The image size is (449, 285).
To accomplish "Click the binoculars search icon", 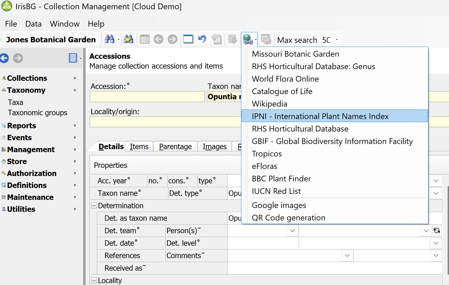I will pyautogui.click(x=109, y=40).
